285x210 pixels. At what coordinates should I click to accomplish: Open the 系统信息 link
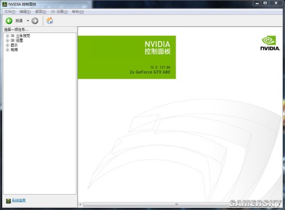pos(19,200)
